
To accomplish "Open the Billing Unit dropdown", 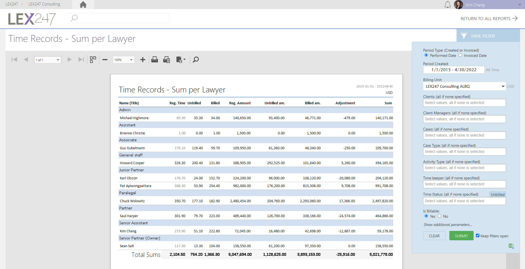I will pyautogui.click(x=464, y=86).
